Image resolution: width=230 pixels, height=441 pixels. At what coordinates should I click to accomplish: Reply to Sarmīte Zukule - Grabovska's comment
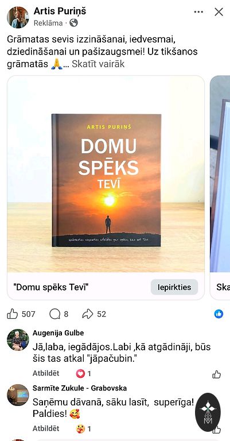(x=46, y=428)
